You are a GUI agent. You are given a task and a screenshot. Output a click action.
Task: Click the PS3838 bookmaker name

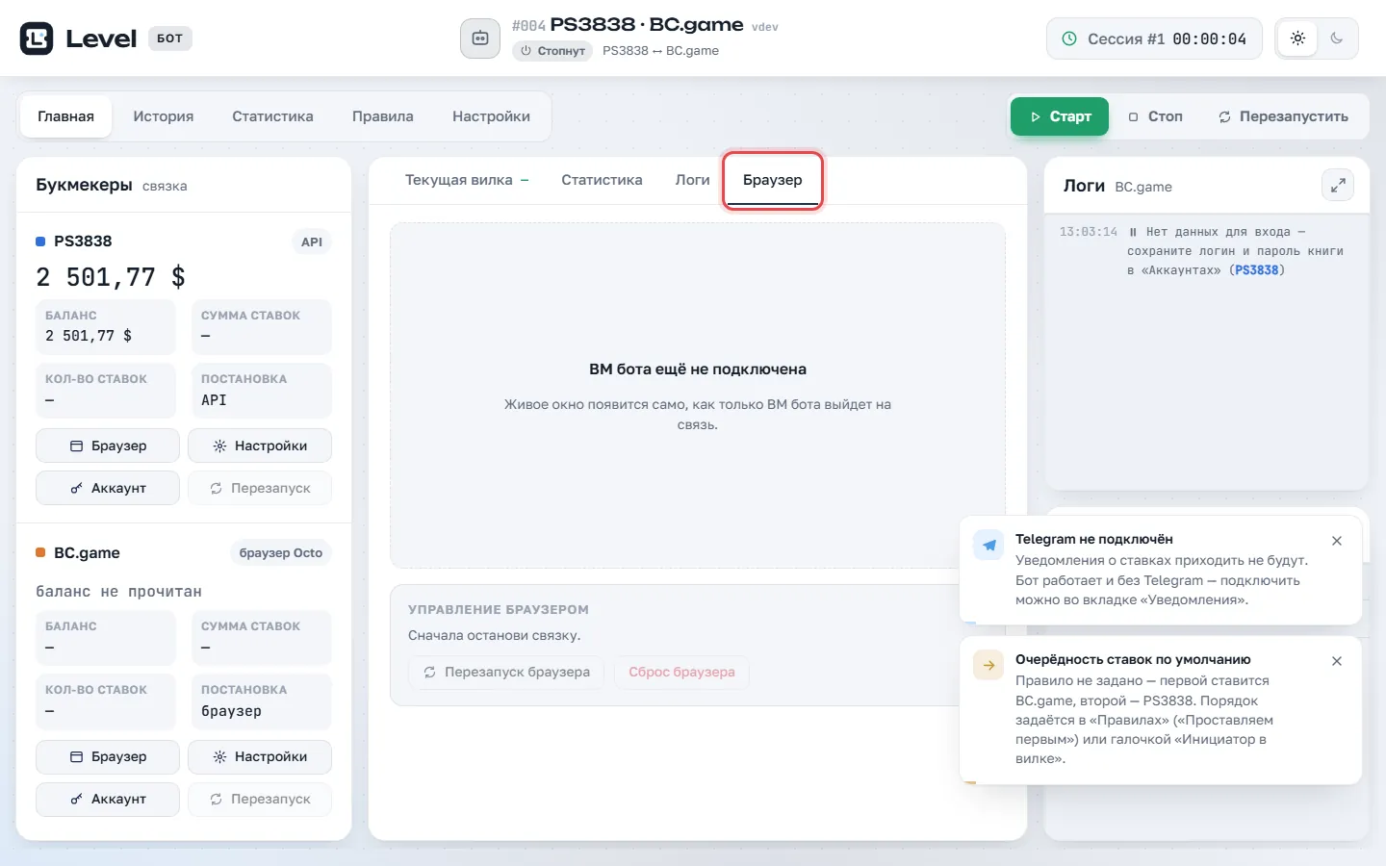pyautogui.click(x=83, y=242)
